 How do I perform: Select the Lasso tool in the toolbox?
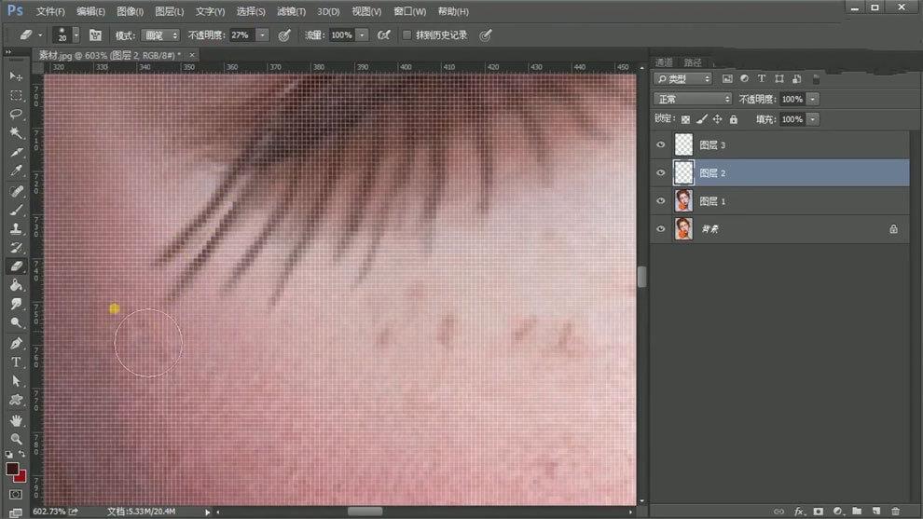click(16, 114)
